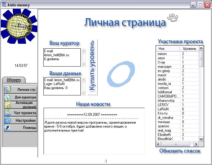The width and height of the screenshot is (212, 165).
Task: Click participants list vertical scrollbar thumb
Action: point(201,59)
